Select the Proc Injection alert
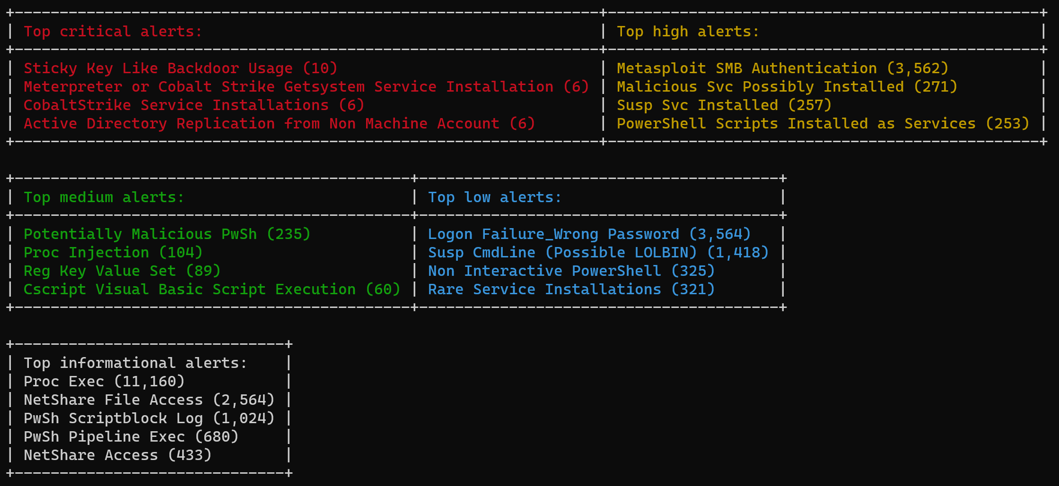1059x486 pixels. point(112,252)
